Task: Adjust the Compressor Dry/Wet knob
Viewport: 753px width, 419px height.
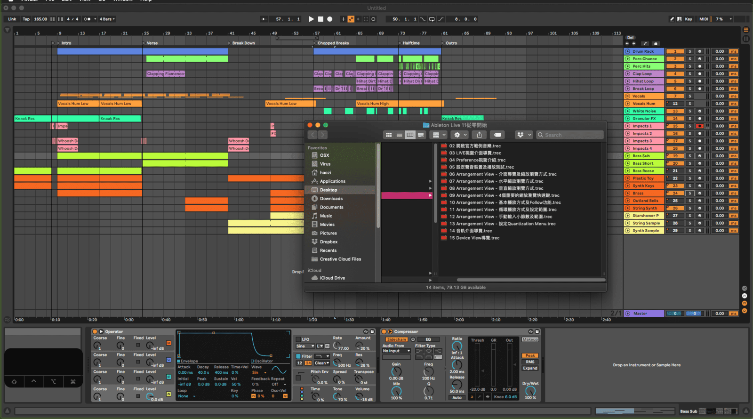Action: (530, 391)
